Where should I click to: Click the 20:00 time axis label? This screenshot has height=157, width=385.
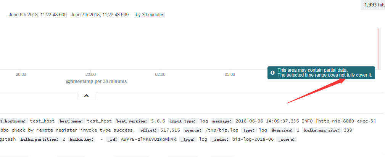21,75
